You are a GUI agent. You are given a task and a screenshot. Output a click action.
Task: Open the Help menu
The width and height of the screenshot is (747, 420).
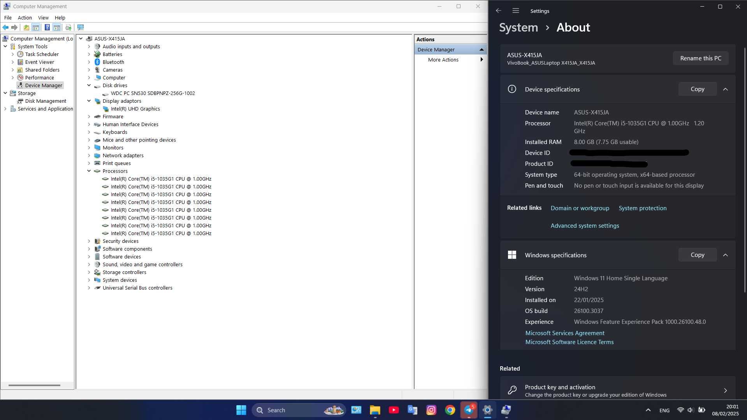60,18
